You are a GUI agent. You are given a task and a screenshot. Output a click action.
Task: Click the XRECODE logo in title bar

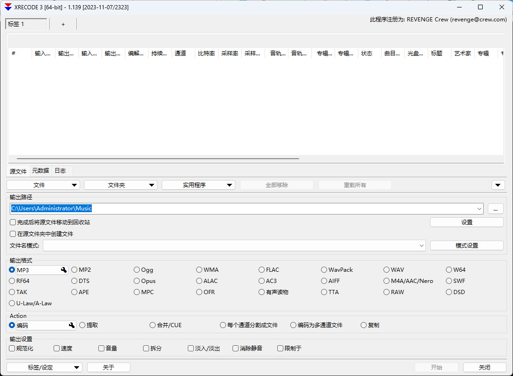8,7
